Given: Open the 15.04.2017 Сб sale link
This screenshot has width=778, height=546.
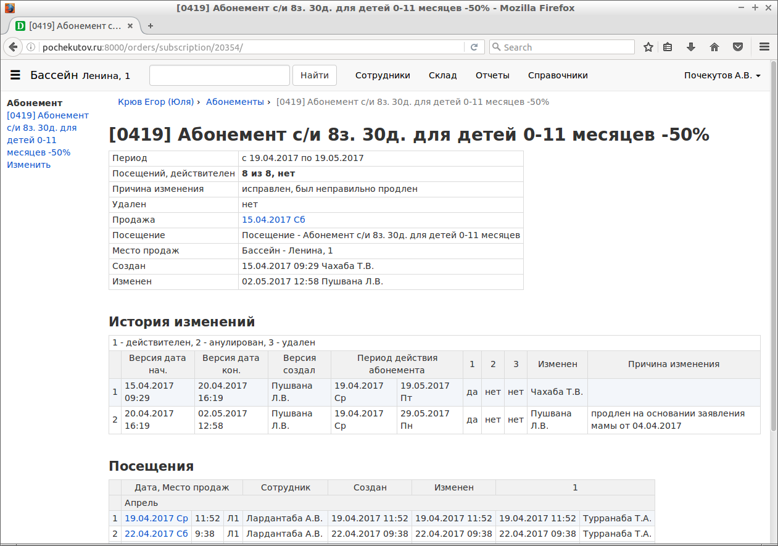Looking at the screenshot, I should click(273, 220).
